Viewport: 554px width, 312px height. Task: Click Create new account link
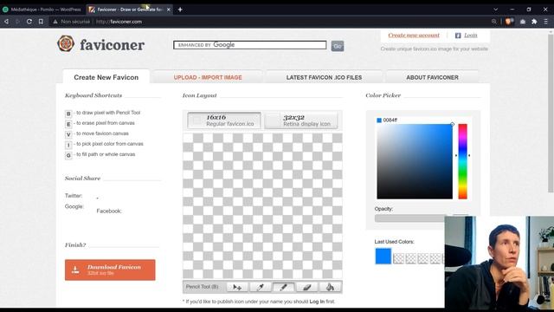[x=414, y=35]
